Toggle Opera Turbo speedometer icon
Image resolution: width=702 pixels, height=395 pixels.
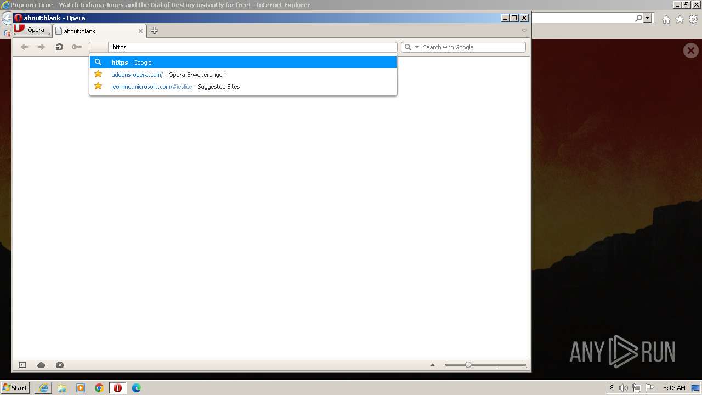point(60,365)
